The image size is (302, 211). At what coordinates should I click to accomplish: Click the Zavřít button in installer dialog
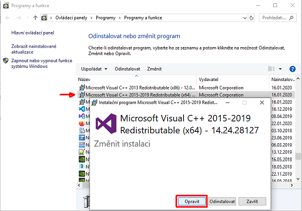pyautogui.click(x=252, y=202)
